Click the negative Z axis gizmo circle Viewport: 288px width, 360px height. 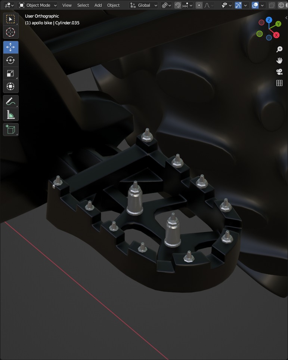tap(269, 37)
